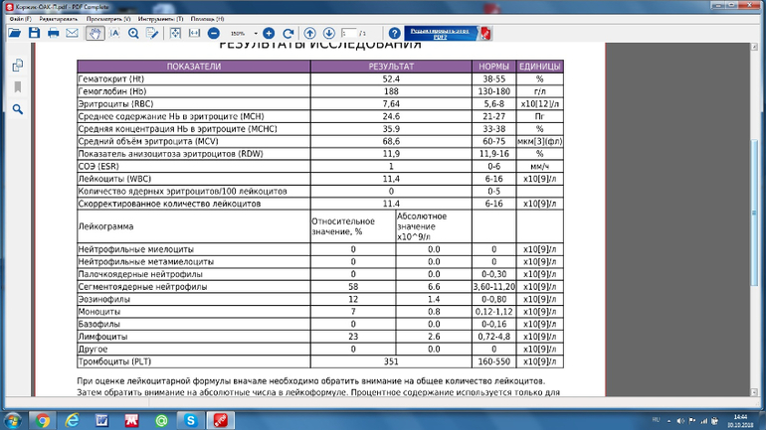Screen dimensions: 766x430
Task: Click the zoom in plus button
Action: click(269, 33)
